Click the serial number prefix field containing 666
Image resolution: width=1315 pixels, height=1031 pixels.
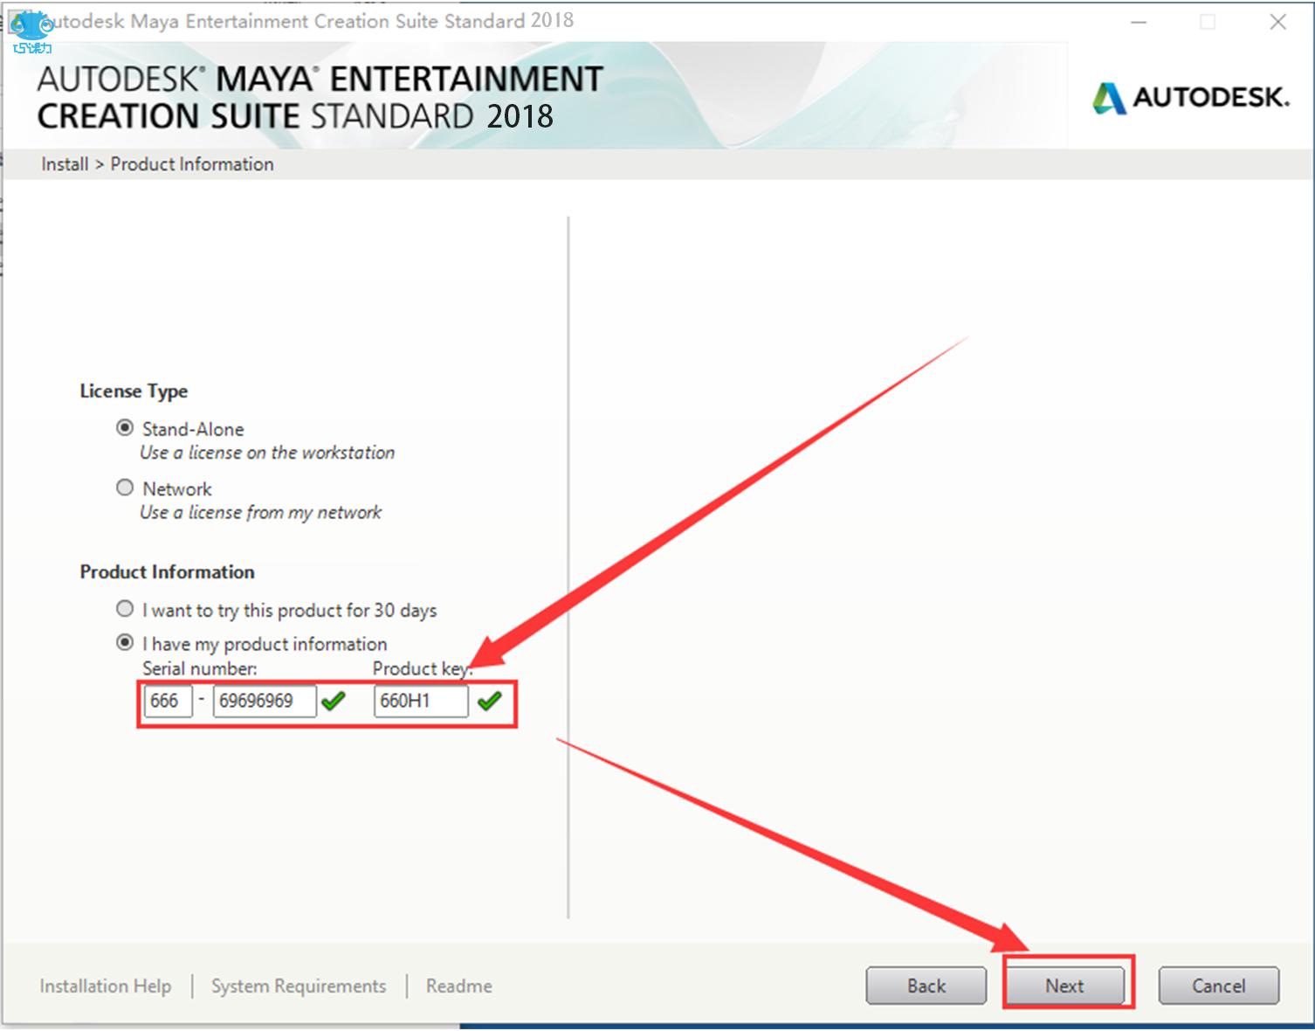click(167, 701)
